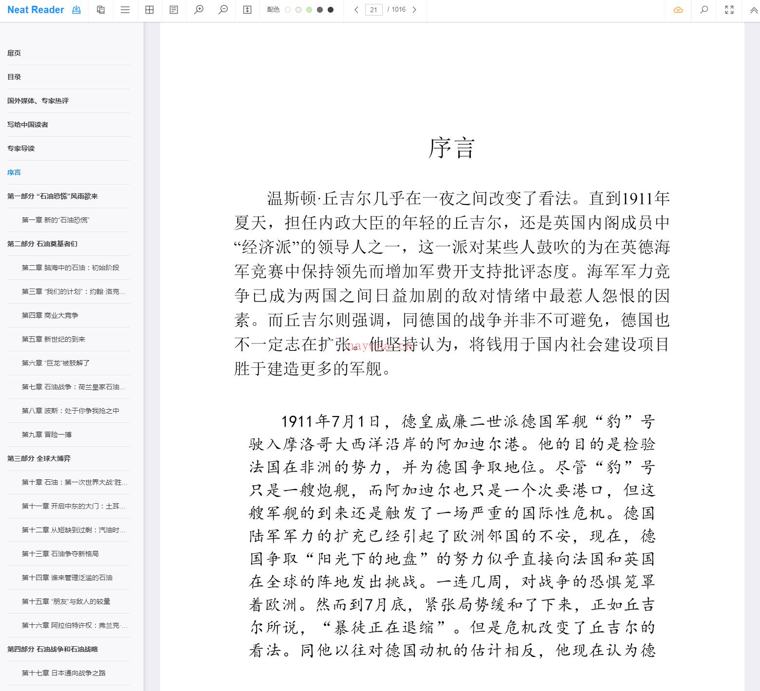Toggle the table of contents list icon
Viewport: 760px width, 691px height.
click(x=125, y=10)
